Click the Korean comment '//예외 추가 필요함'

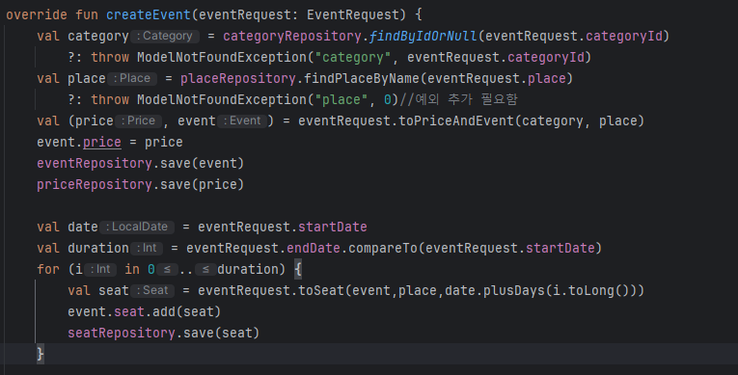tap(458, 99)
